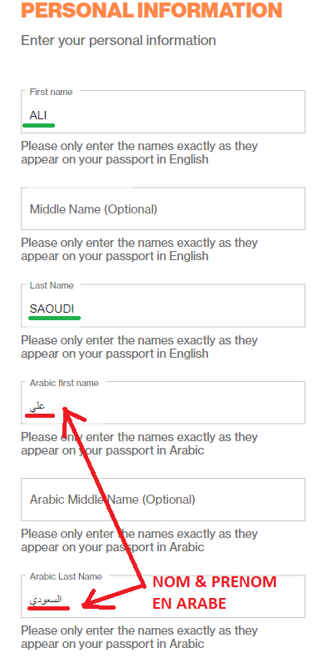Click the Arabic passport hint below Arabic Last Name
This screenshot has width=332, height=658.
(x=140, y=637)
